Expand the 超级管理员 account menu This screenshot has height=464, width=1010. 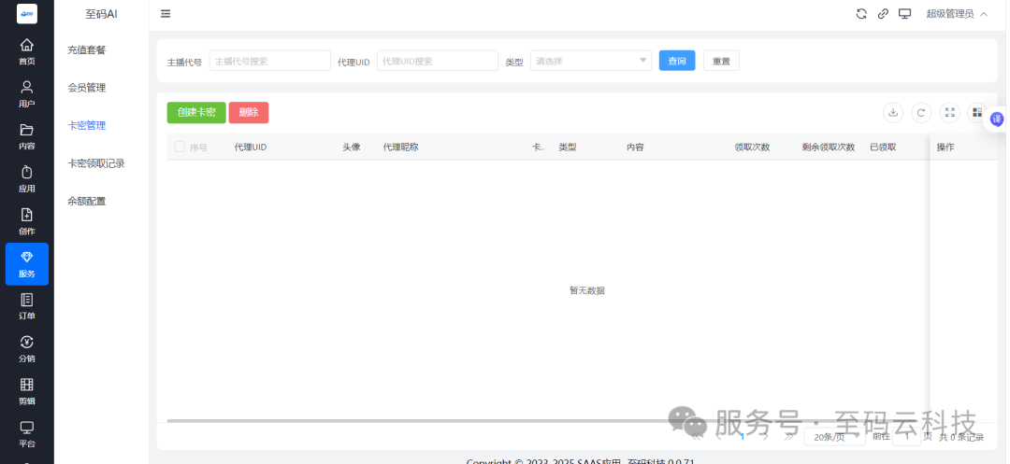(x=957, y=13)
